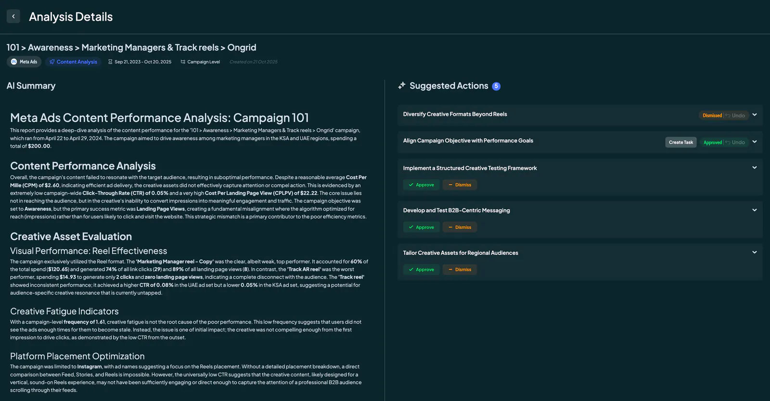Click the AI Summary heading

pos(31,86)
